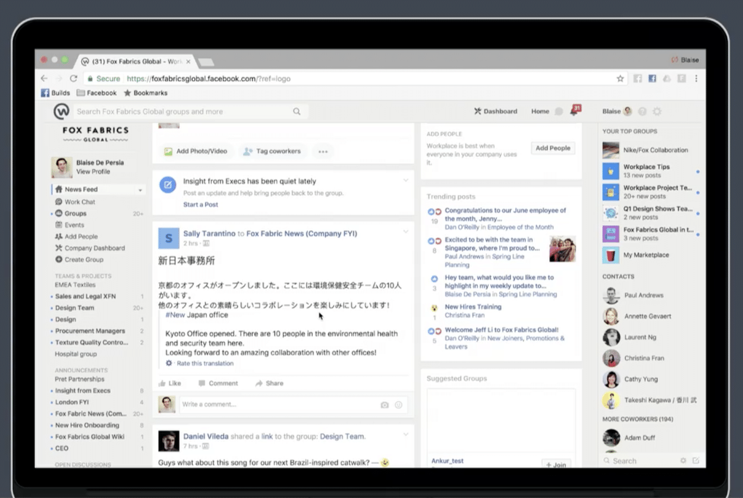Screen dimensions: 743x498
Task: Click the Nike/Fox Collaboration group icon
Action: pyautogui.click(x=611, y=150)
